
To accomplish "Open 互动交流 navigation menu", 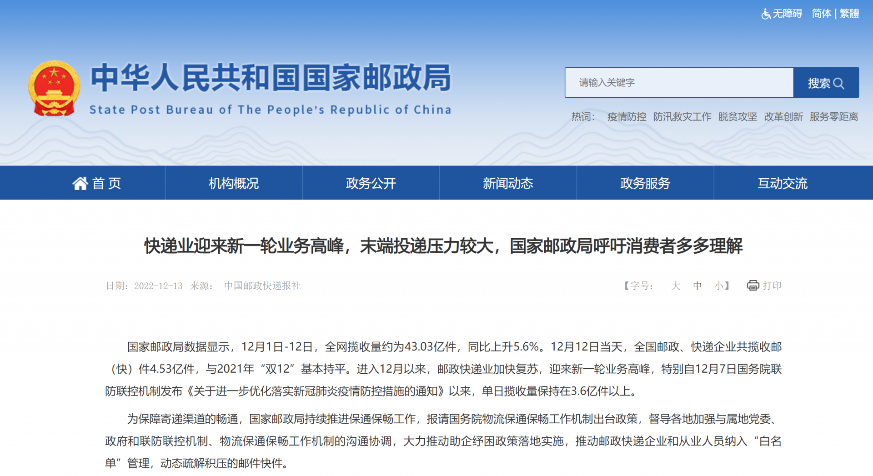I will coord(783,183).
